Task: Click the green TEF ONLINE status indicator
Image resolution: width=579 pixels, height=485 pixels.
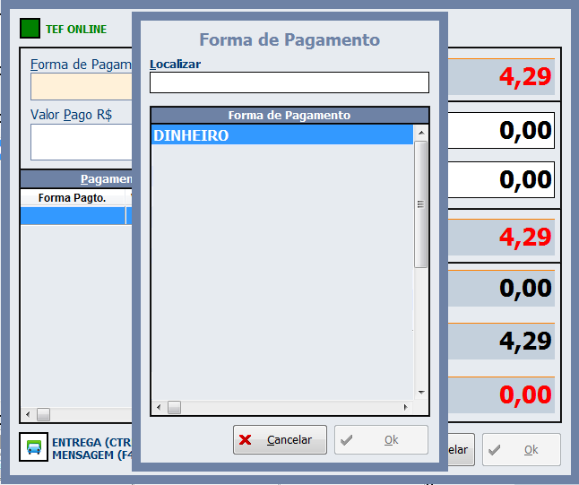Action: tap(30, 29)
